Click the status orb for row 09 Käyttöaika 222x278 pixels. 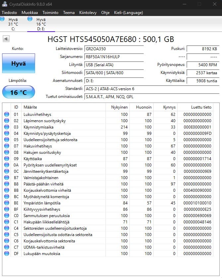pyautogui.click(x=7, y=159)
